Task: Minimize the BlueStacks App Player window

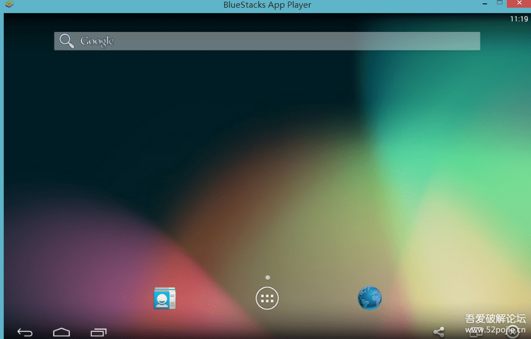Action: click(485, 4)
